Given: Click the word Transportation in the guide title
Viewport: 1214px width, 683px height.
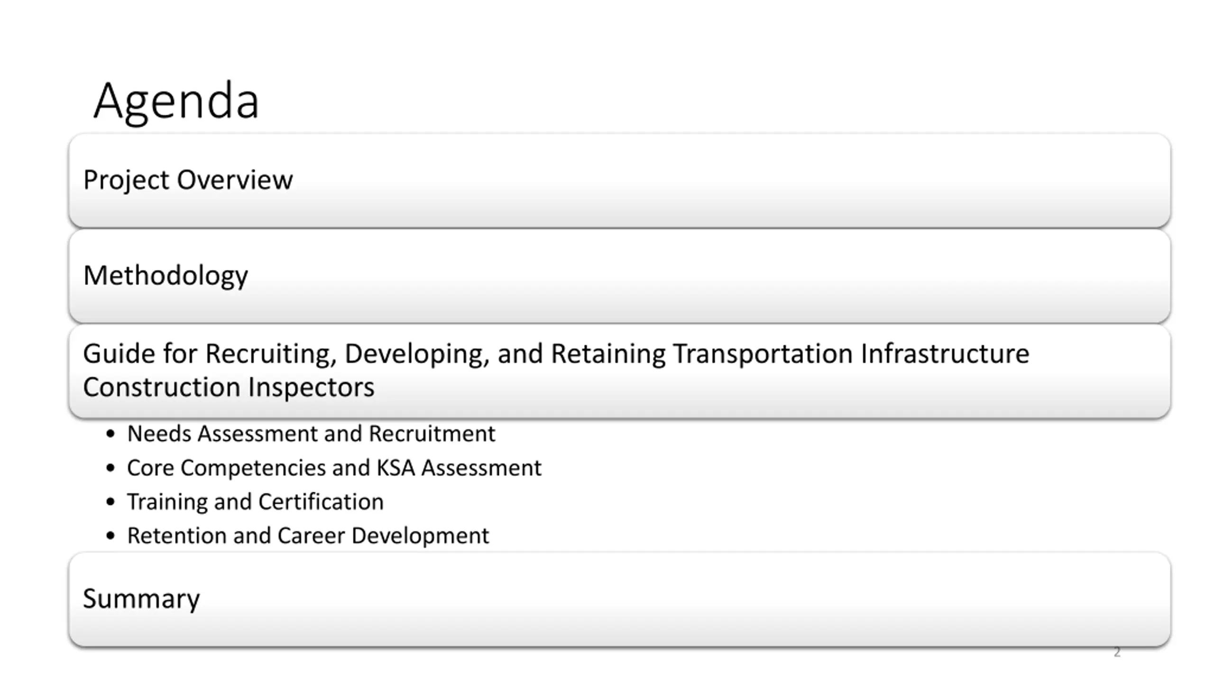Looking at the screenshot, I should (763, 354).
